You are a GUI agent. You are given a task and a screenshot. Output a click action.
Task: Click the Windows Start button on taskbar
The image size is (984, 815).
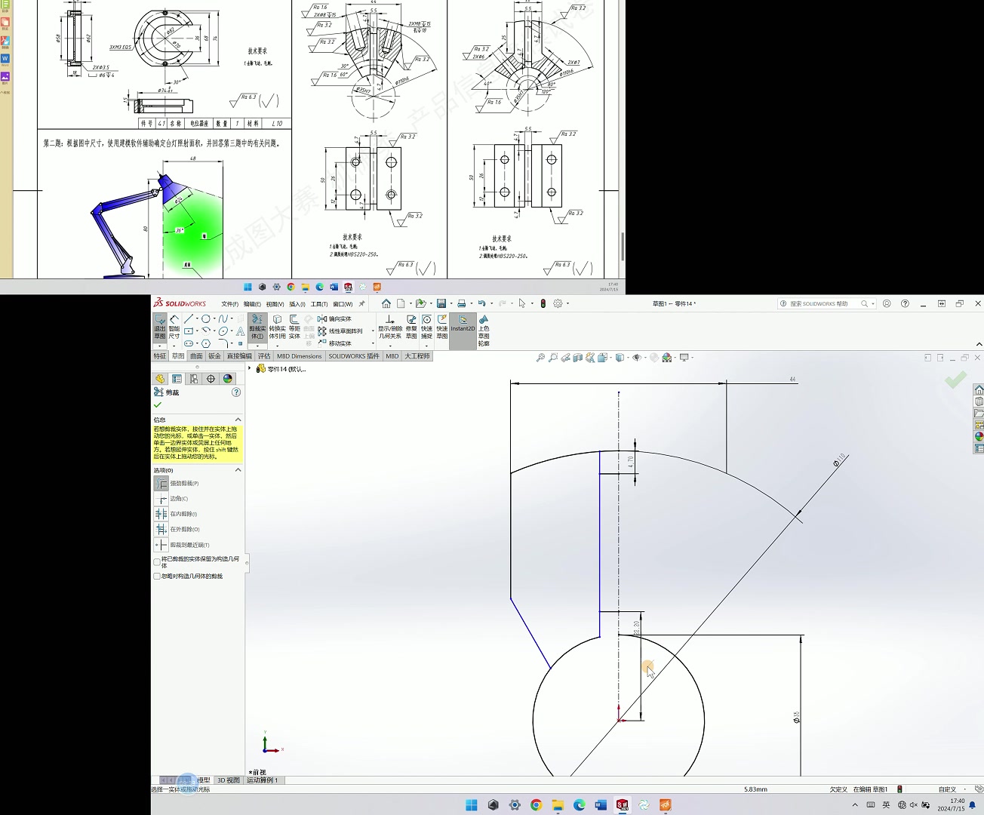472,805
